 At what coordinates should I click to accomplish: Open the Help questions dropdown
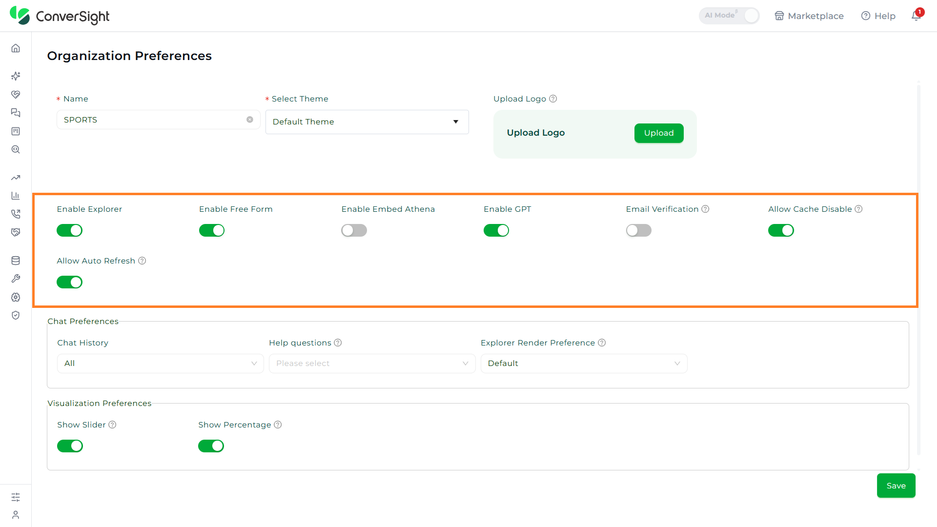[x=372, y=364]
